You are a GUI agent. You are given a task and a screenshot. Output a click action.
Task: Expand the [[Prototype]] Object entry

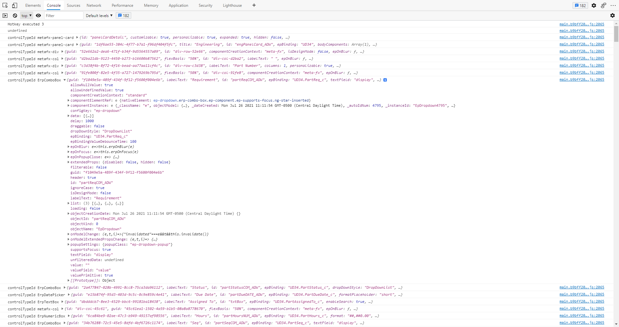68,280
